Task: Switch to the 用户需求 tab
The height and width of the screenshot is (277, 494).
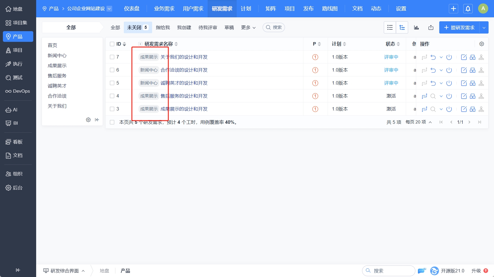Action: point(193,9)
